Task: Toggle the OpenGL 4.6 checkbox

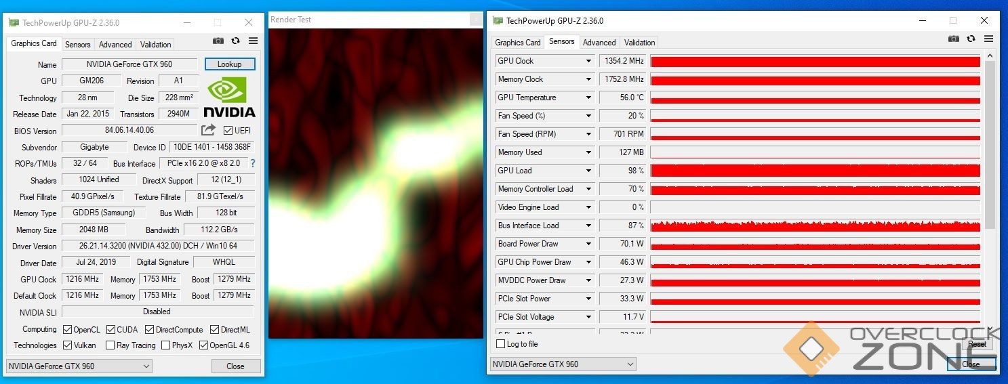Action: click(x=203, y=345)
